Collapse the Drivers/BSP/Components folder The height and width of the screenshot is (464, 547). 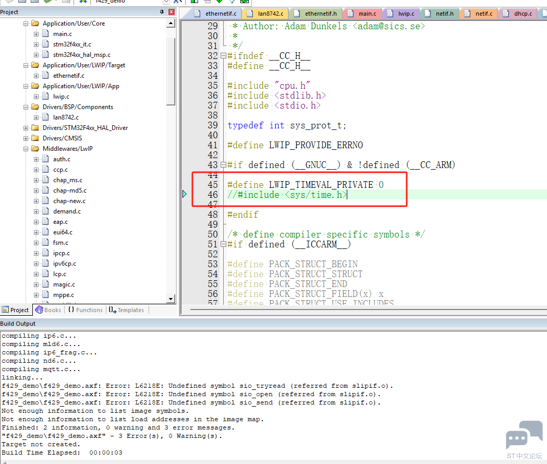[x=26, y=107]
